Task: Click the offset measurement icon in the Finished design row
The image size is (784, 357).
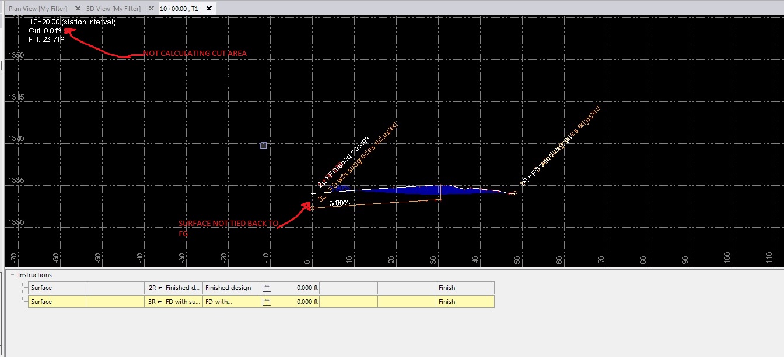Action: [x=266, y=287]
